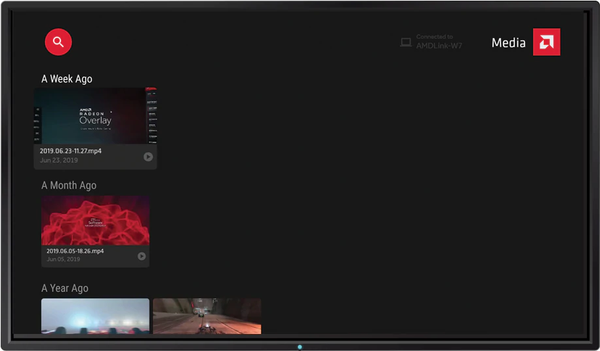The width and height of the screenshot is (600, 351).
Task: Click the A Year Ago heading
Action: (x=65, y=288)
